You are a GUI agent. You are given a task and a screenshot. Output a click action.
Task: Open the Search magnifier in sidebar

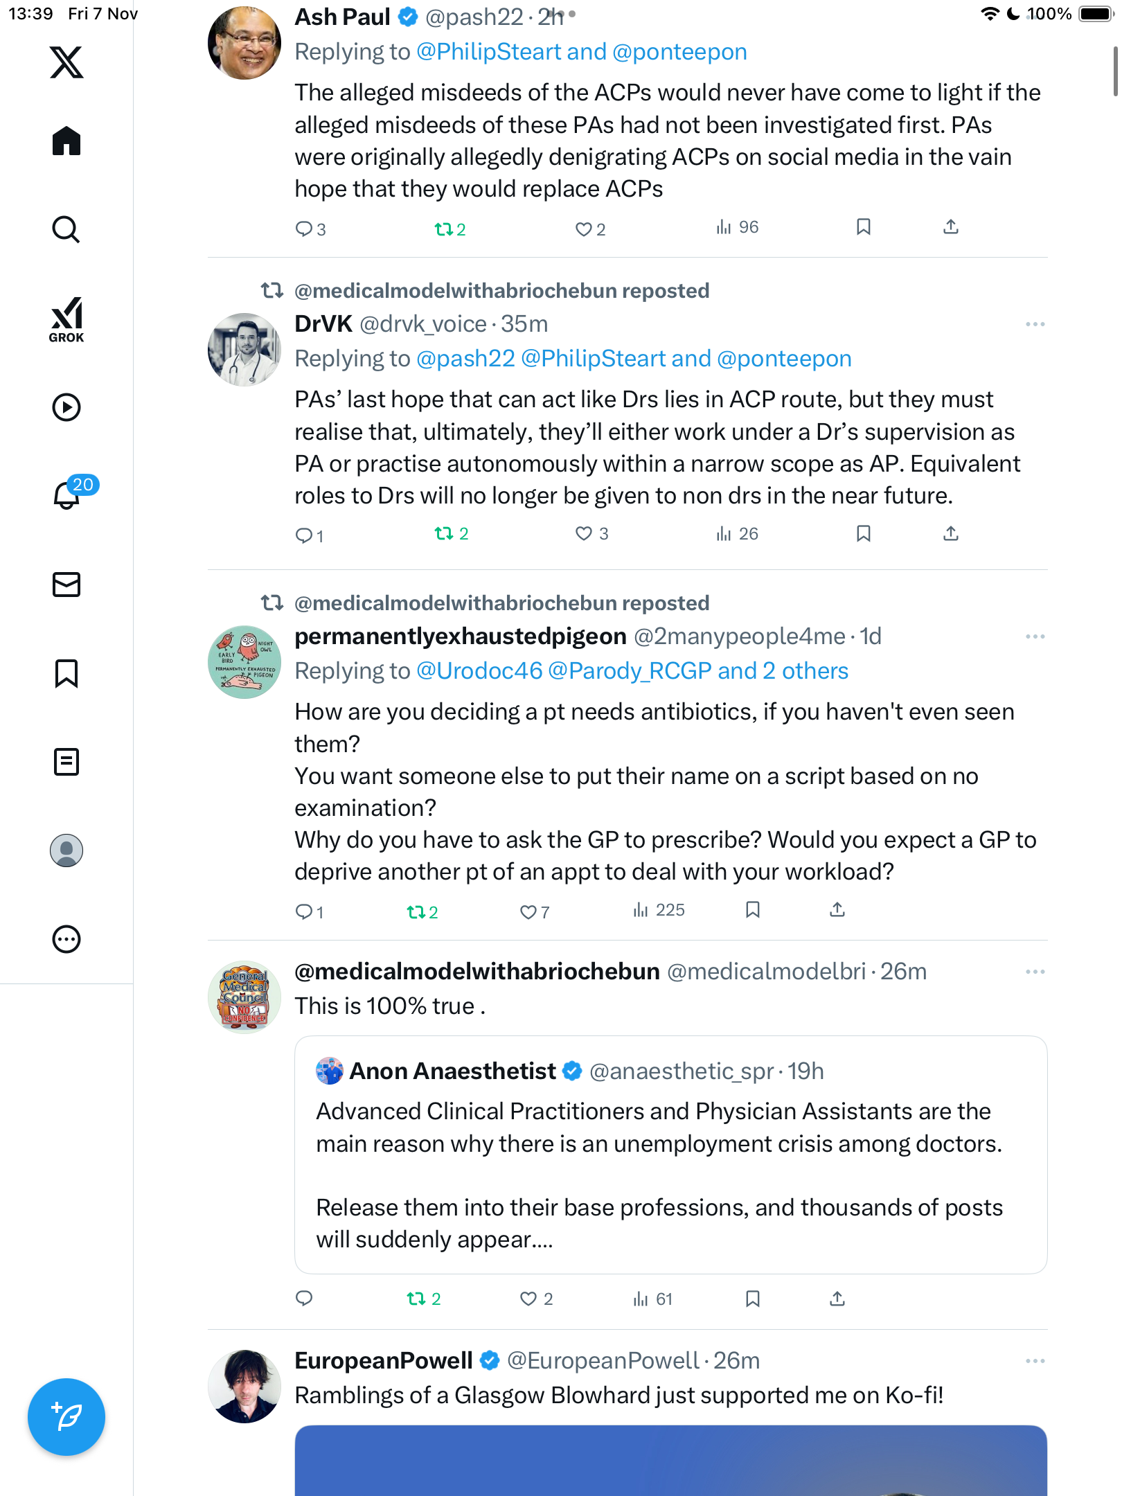pos(66,229)
